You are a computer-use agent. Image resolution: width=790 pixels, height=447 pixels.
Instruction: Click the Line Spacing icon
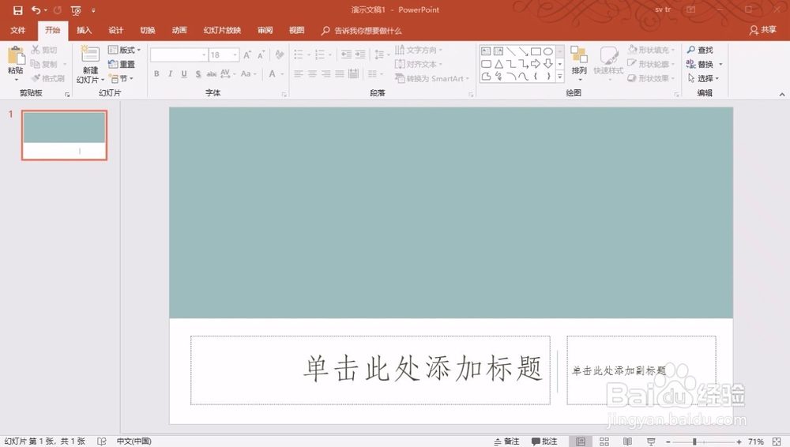[x=379, y=54]
